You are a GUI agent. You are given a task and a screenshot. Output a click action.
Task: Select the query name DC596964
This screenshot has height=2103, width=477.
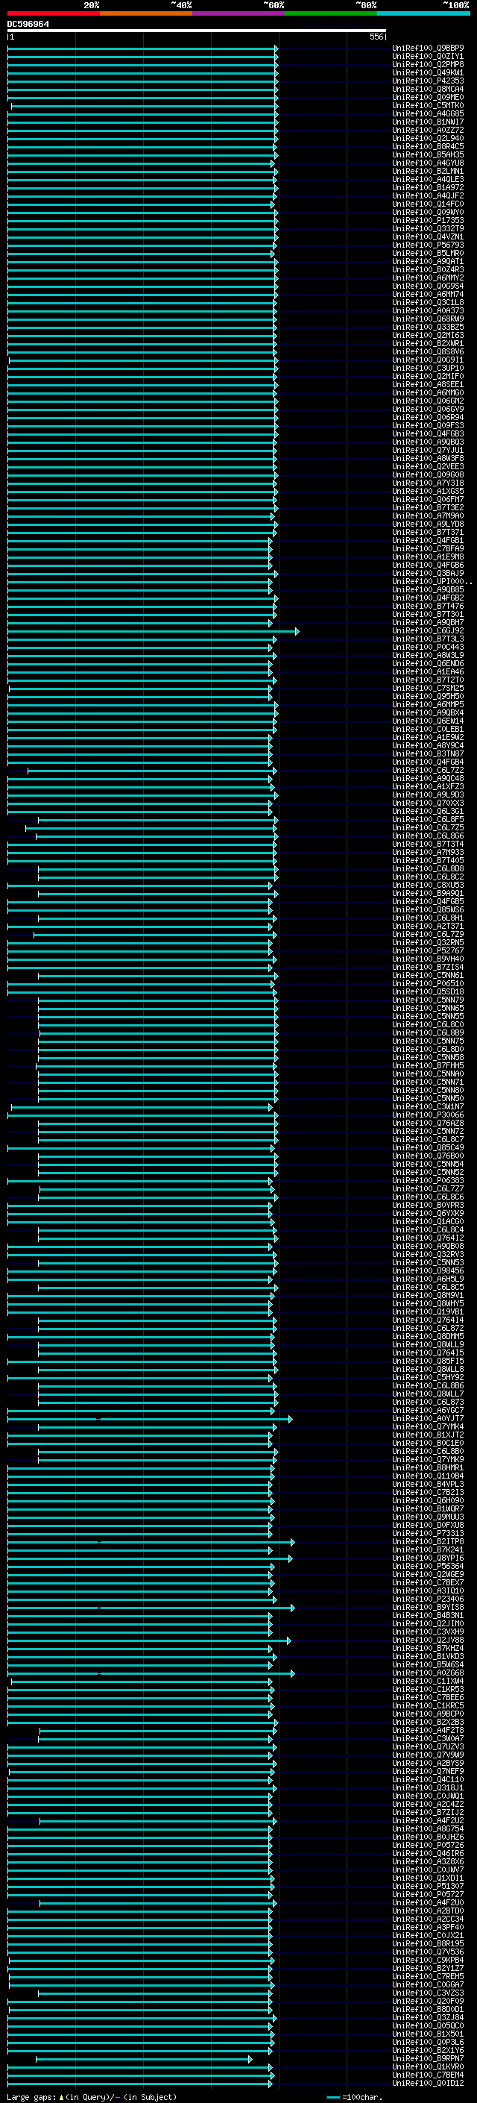click(x=28, y=25)
